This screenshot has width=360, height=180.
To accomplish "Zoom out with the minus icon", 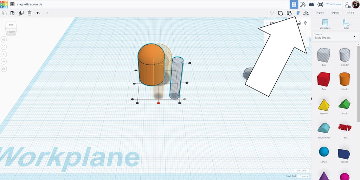I will click(x=4, y=62).
